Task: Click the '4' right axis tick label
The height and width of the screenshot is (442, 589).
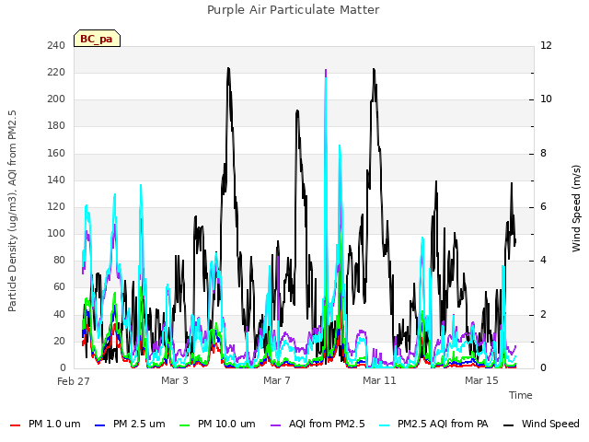Action: [x=544, y=260]
